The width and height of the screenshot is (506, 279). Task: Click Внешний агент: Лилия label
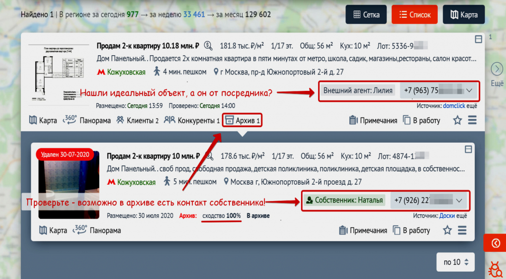tap(358, 91)
